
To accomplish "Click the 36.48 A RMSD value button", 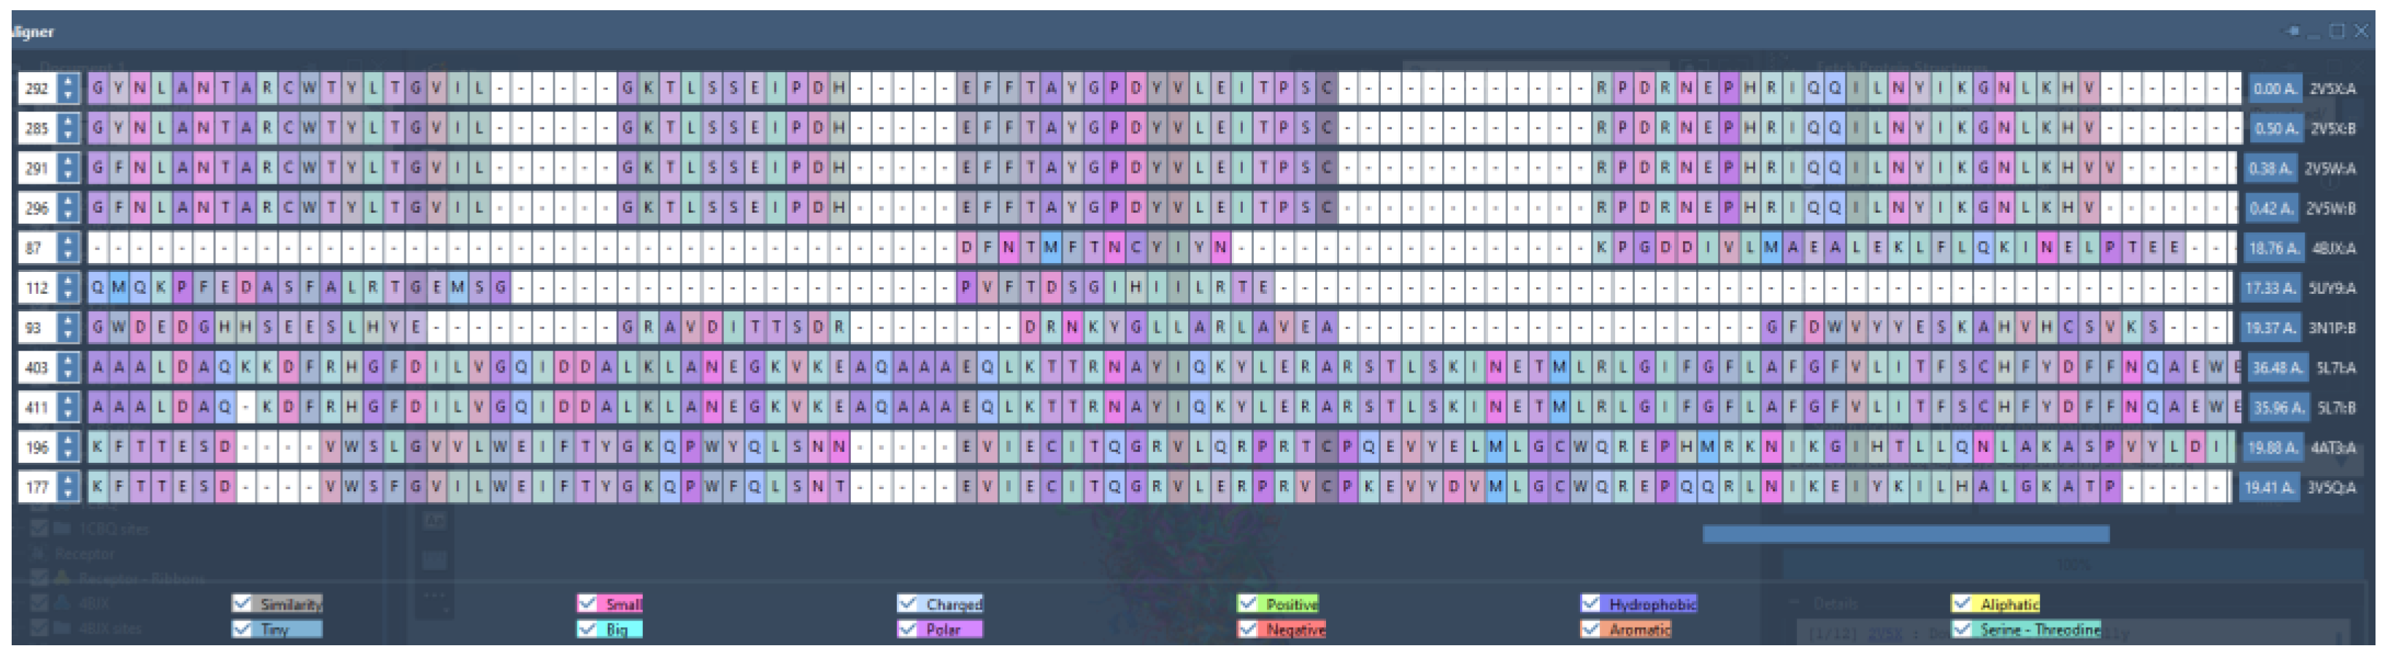I will click(2273, 367).
